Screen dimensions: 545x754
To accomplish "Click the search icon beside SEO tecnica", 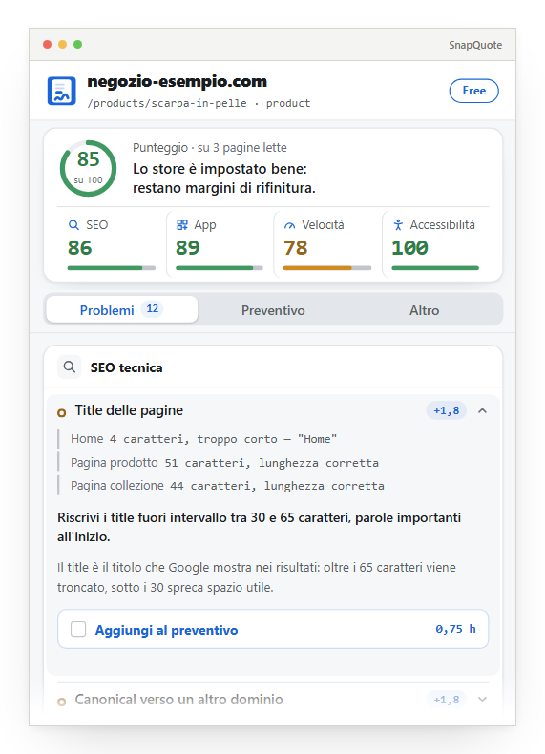I will pyautogui.click(x=70, y=367).
